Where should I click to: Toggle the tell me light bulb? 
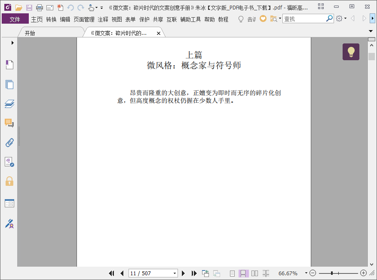[241, 19]
